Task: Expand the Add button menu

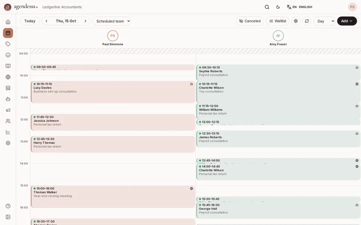Action: [x=347, y=21]
